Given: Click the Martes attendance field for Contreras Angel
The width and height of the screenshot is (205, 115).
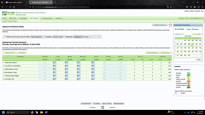Looking at the screenshot, I should 67,76.
